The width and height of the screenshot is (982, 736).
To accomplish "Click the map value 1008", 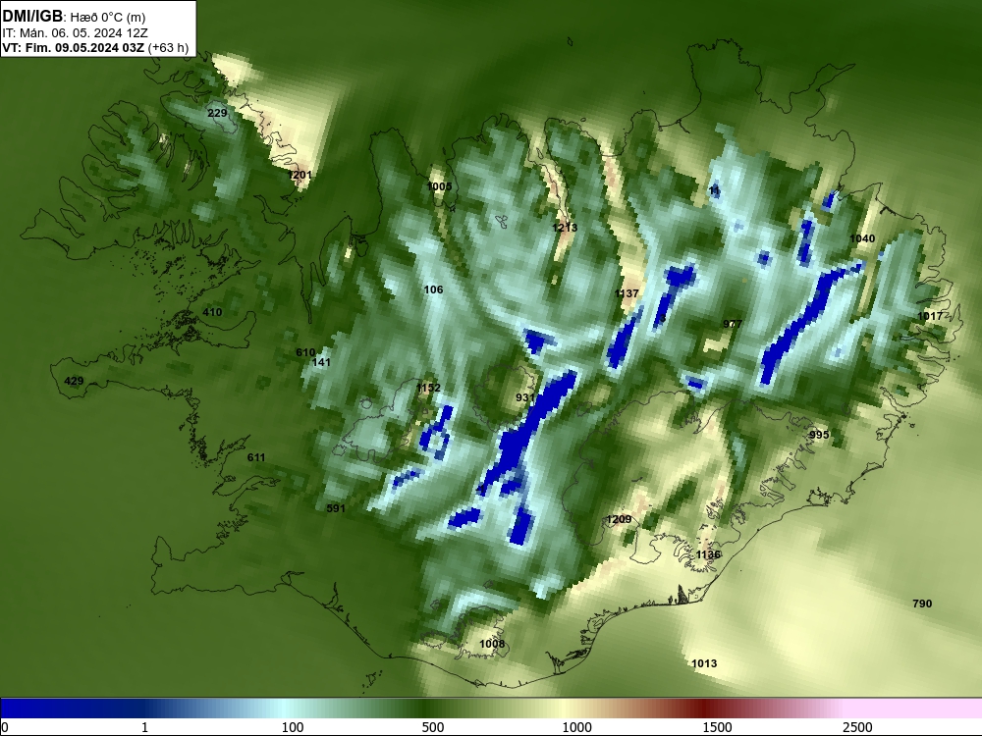I will point(492,644).
